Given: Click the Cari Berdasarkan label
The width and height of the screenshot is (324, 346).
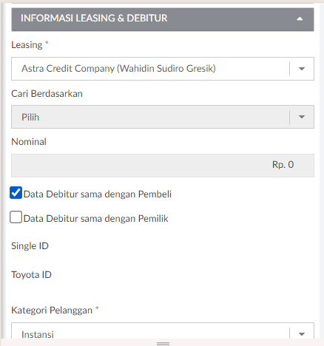Looking at the screenshot, I should coord(47,94).
